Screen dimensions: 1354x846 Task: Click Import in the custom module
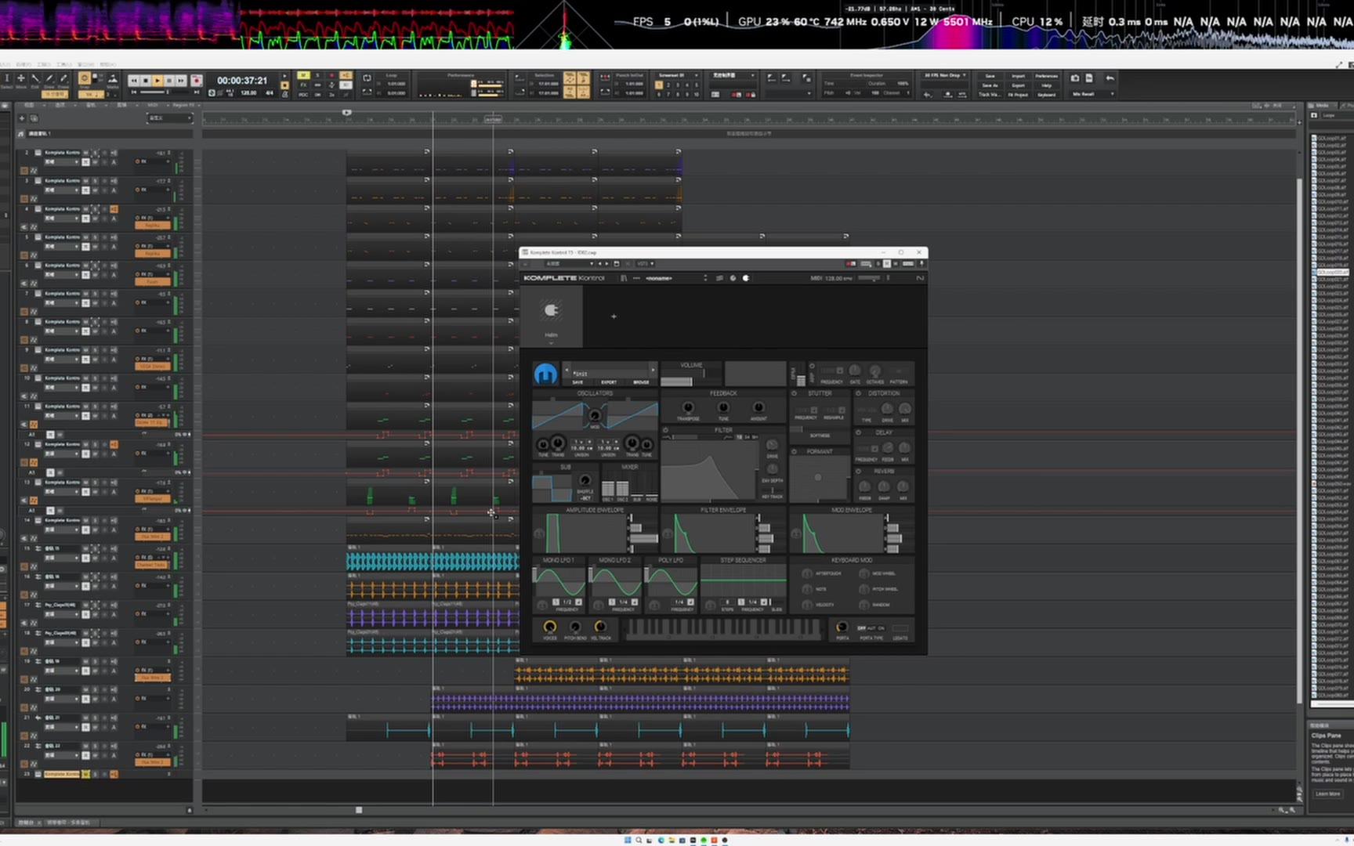pyautogui.click(x=1018, y=76)
